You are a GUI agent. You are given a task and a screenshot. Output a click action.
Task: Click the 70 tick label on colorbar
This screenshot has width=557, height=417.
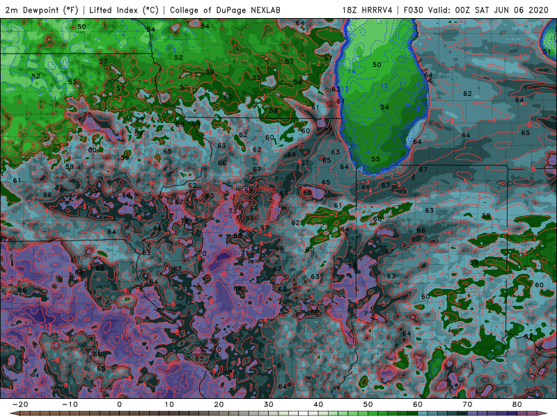click(467, 404)
